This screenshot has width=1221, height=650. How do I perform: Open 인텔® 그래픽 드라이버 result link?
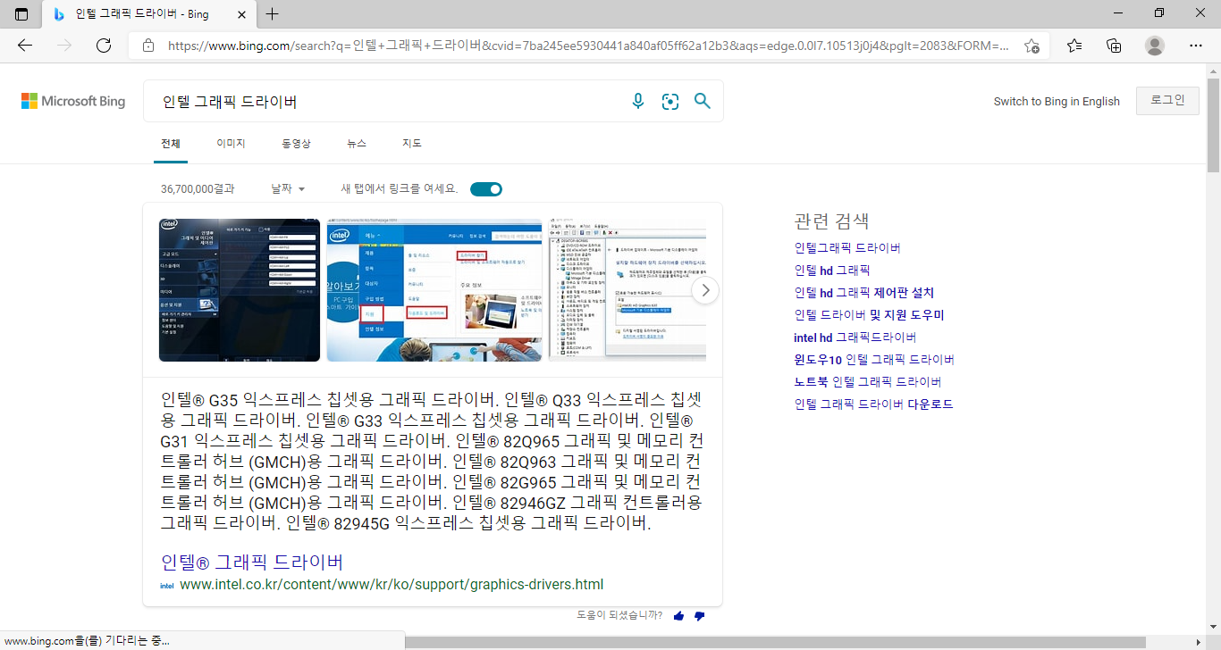tap(252, 562)
